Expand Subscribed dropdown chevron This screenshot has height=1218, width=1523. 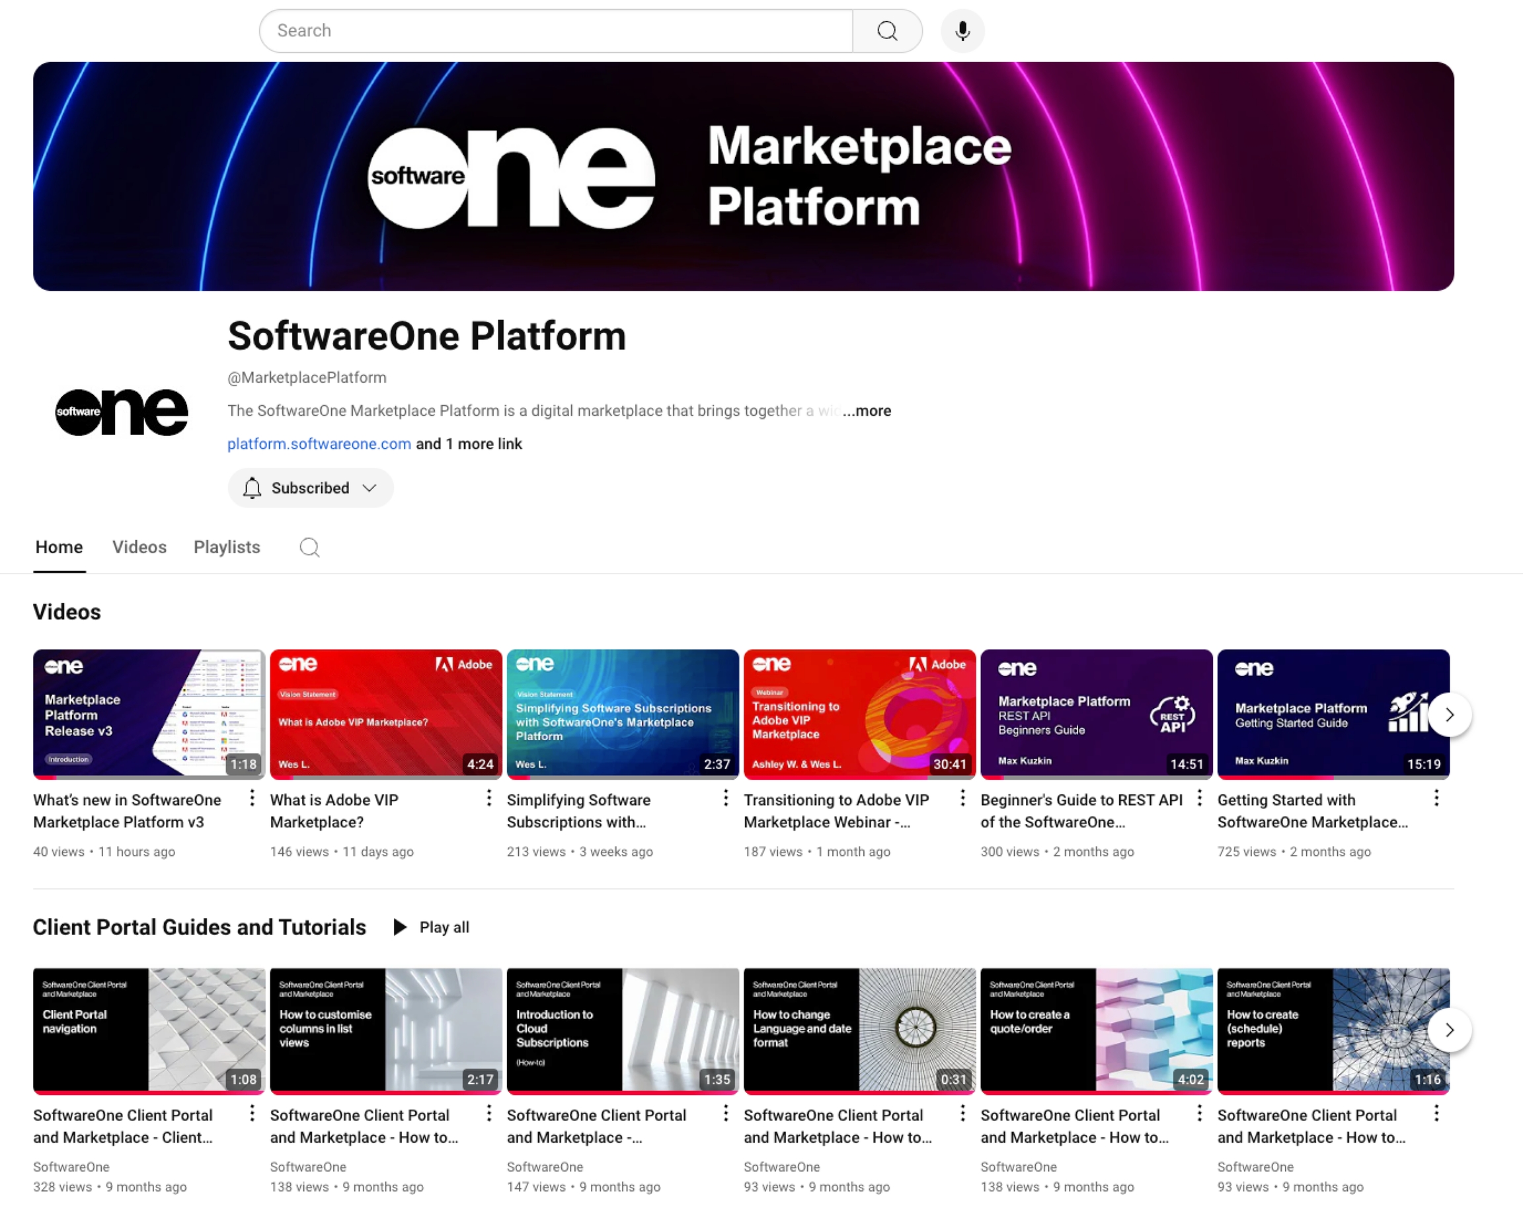tap(370, 488)
